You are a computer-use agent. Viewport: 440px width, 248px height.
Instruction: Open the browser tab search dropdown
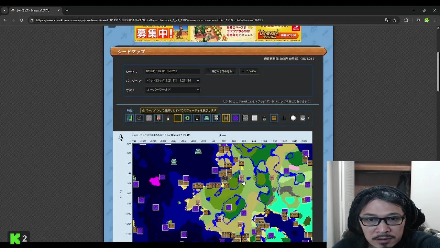4,10
